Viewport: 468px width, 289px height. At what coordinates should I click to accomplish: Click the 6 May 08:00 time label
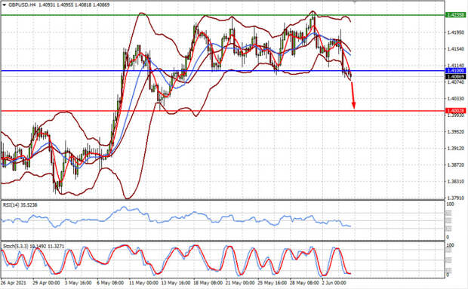110,283
